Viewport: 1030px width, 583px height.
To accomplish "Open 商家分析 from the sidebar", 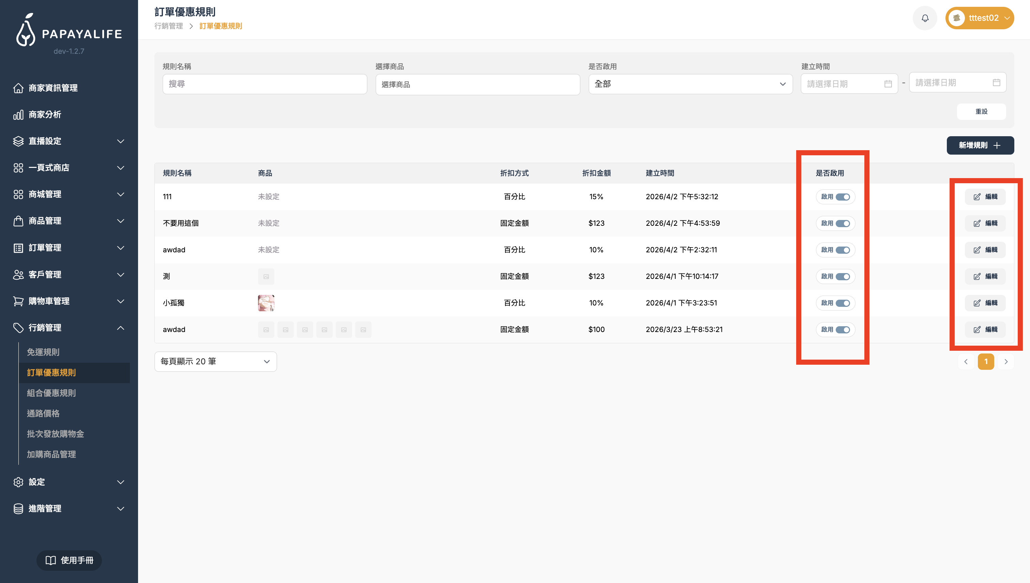I will [45, 115].
